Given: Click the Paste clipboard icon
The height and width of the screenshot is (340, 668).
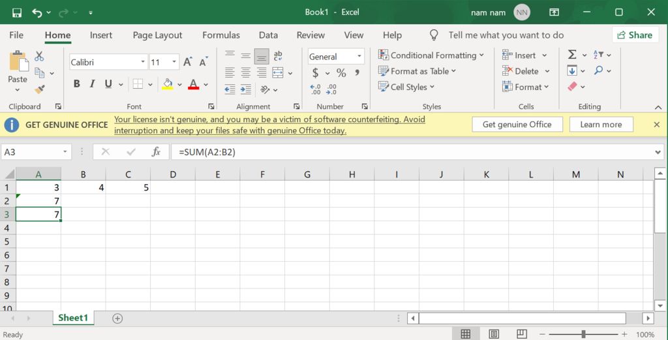Looking at the screenshot, I should [x=18, y=61].
